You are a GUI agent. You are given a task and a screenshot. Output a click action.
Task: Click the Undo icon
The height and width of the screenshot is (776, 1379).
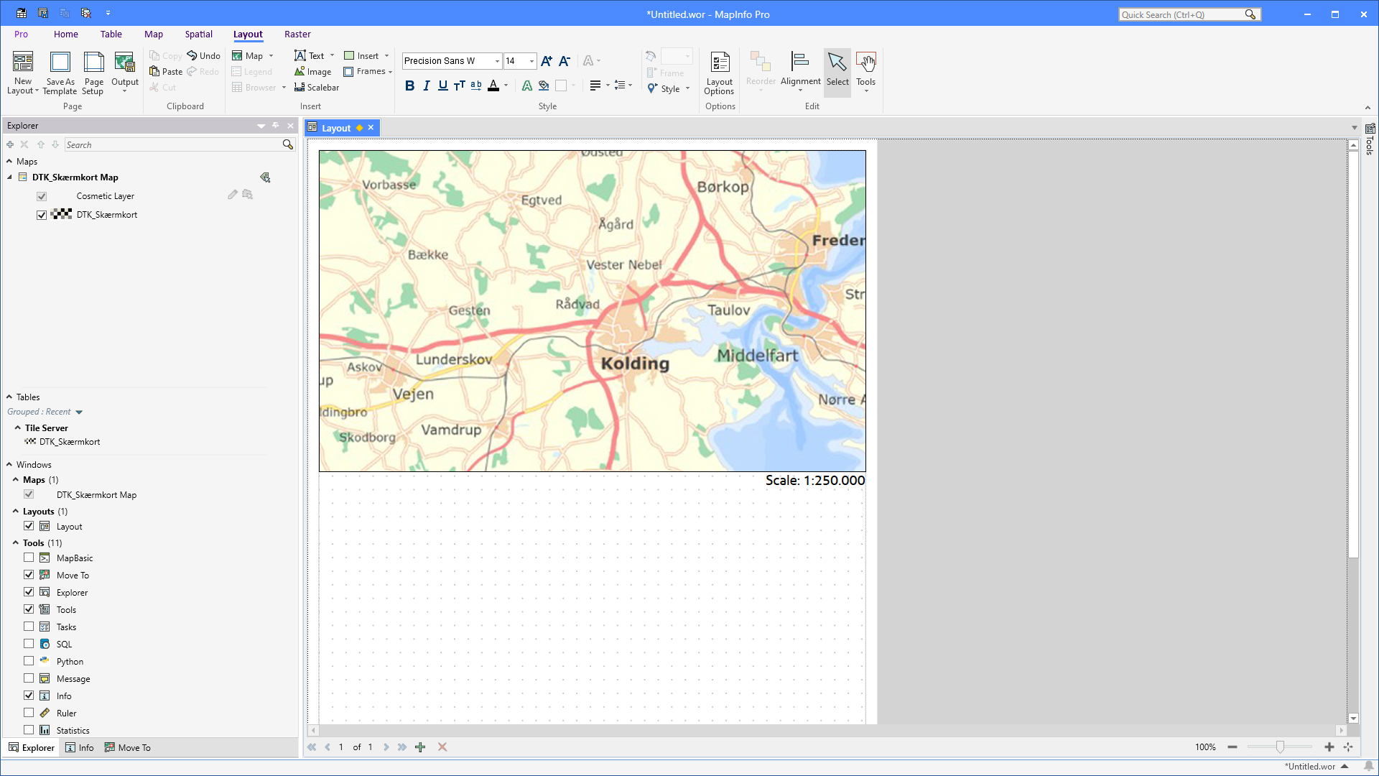point(203,55)
